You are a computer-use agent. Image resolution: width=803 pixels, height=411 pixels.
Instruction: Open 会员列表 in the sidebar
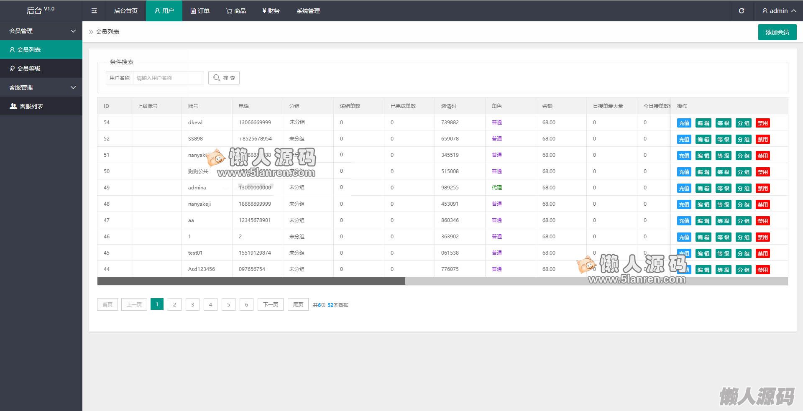tap(41, 50)
